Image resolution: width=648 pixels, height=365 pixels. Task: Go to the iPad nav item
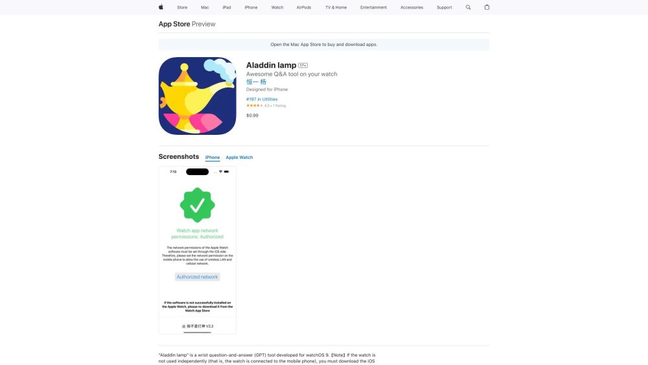(x=227, y=7)
